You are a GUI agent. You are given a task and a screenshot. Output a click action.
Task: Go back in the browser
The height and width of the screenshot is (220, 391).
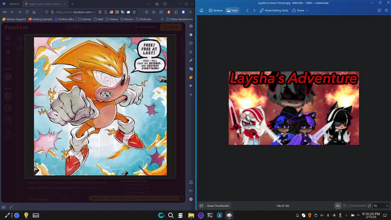[12, 12]
